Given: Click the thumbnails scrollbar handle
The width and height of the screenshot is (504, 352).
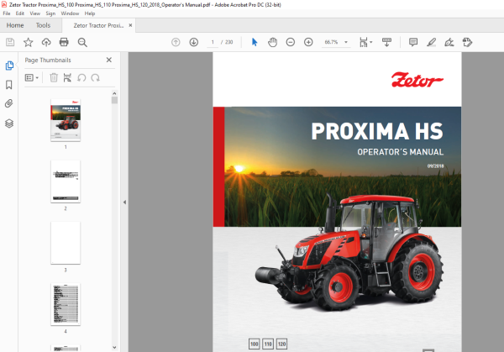Looking at the screenshot, I should pyautogui.click(x=114, y=100).
